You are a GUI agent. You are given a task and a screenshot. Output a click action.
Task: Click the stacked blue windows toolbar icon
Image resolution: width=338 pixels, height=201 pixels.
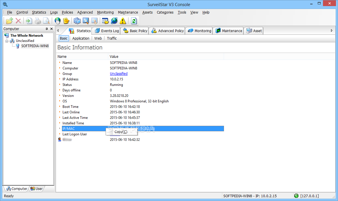pyautogui.click(x=77, y=21)
